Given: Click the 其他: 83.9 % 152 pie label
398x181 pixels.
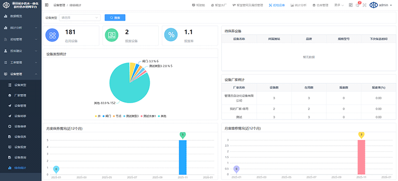Looking at the screenshot, I should [104, 103].
